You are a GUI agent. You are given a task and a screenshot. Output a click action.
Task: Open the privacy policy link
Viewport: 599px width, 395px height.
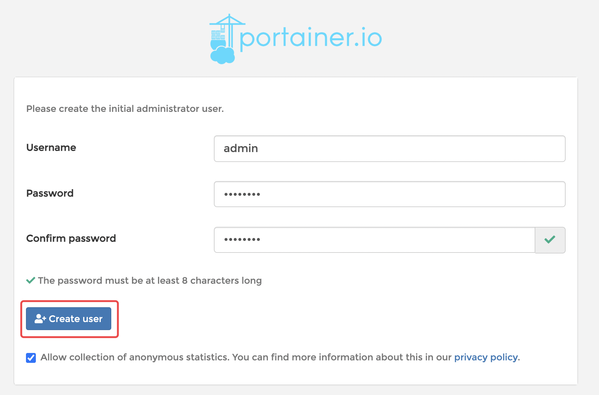click(486, 357)
